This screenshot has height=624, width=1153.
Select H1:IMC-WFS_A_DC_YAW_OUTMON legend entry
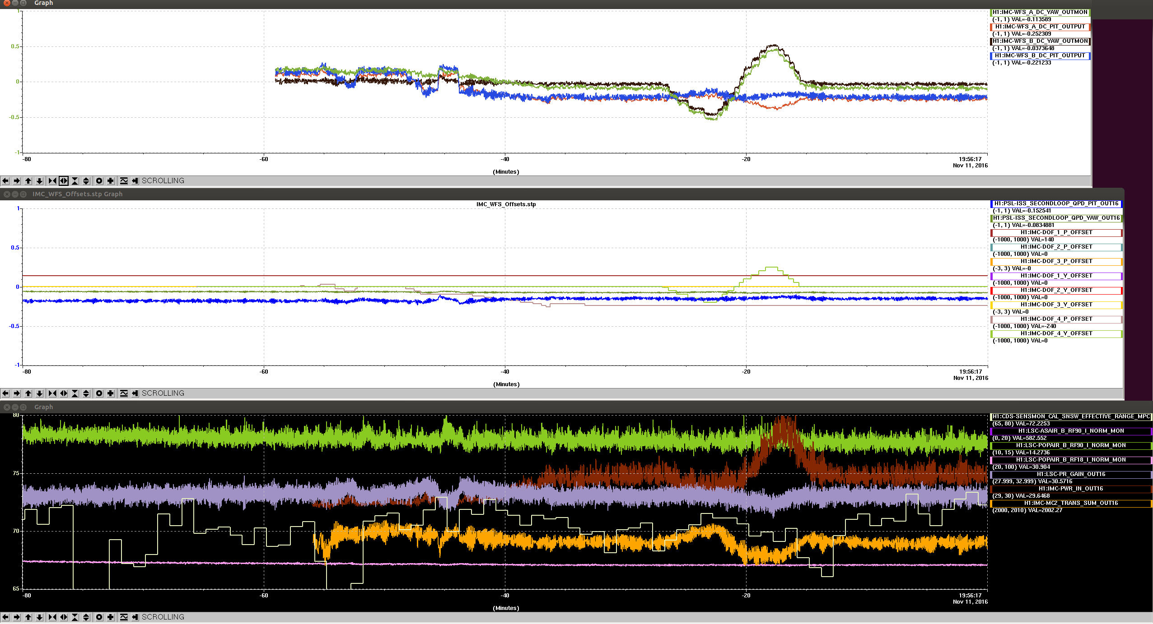pos(1040,13)
